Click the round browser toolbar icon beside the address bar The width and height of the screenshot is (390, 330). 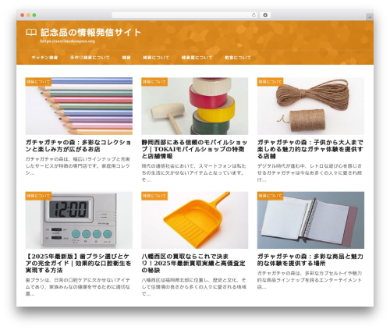point(265,15)
